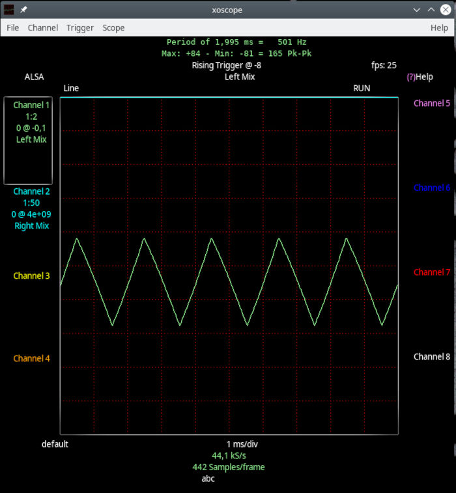Toggle the RUN state indicator
This screenshot has height=493, width=456.
click(x=362, y=88)
